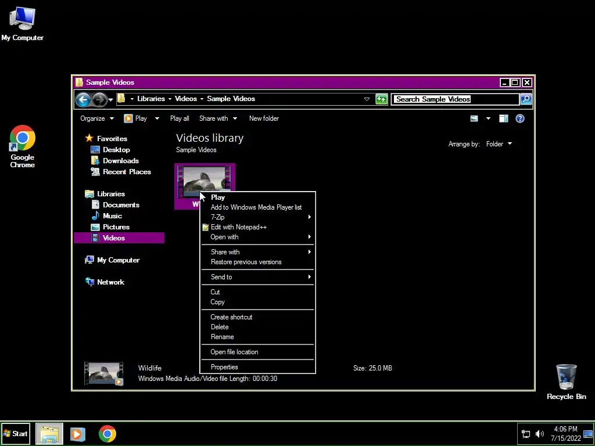Click New folder in toolbar
This screenshot has width=595, height=446.
[264, 118]
